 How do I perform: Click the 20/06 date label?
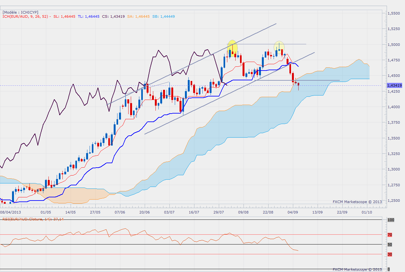(144, 213)
